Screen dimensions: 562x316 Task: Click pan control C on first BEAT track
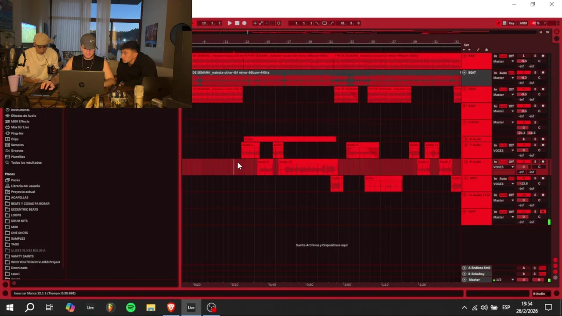(539, 61)
